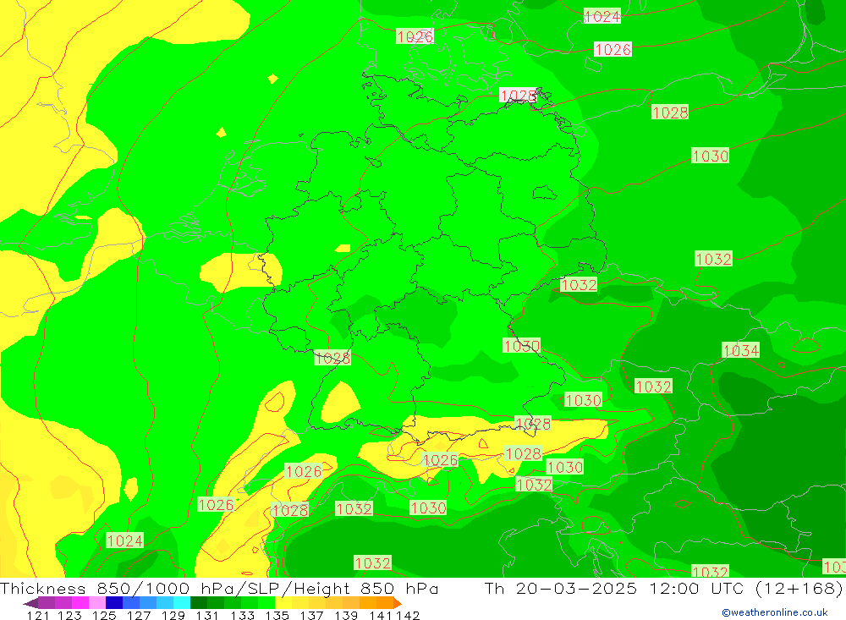
Task: Pick the first bright yellow legend swatch
Action: point(283,603)
